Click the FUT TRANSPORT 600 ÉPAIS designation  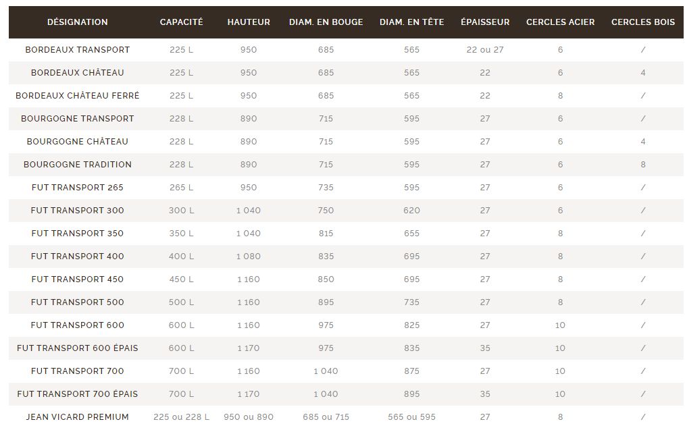tap(78, 348)
